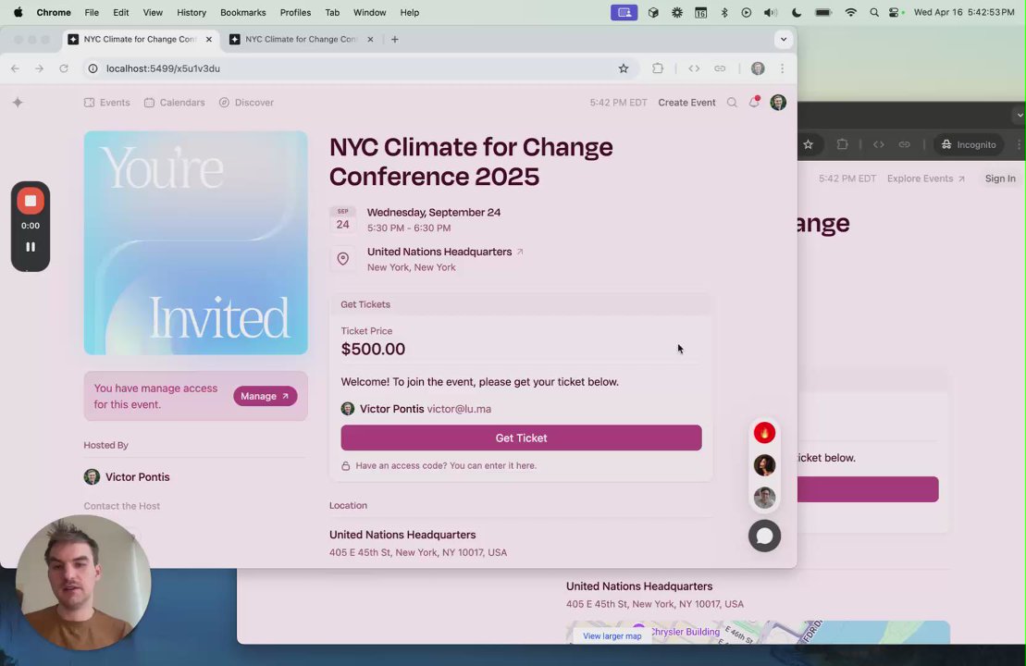
Task: Open the History menu
Action: click(x=192, y=12)
